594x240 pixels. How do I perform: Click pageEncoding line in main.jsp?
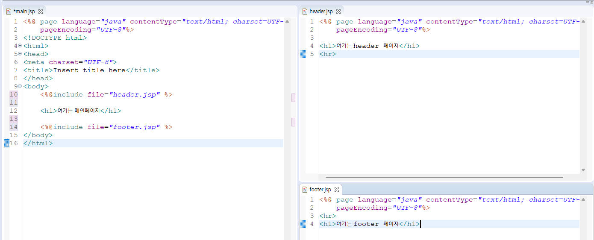click(x=87, y=29)
